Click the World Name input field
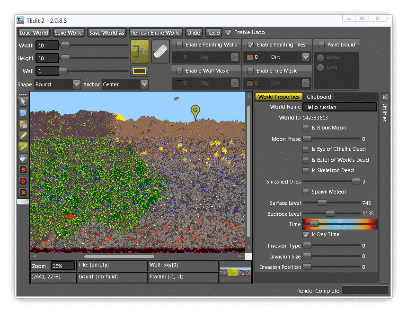 click(340, 107)
